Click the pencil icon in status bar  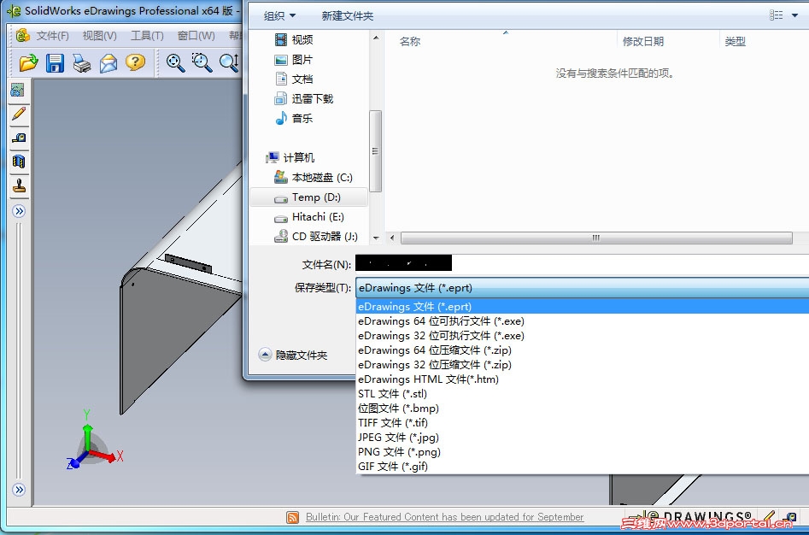point(769,515)
